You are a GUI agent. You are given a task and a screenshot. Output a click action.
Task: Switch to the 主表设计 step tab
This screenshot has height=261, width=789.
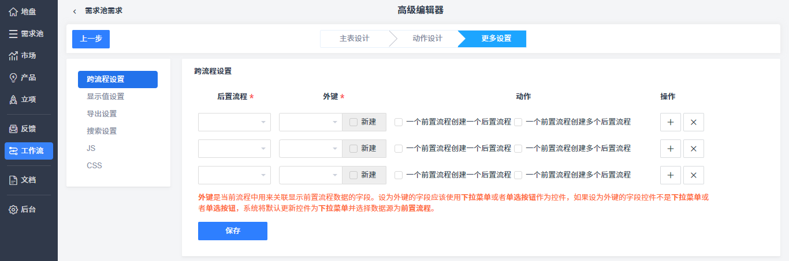coord(354,39)
